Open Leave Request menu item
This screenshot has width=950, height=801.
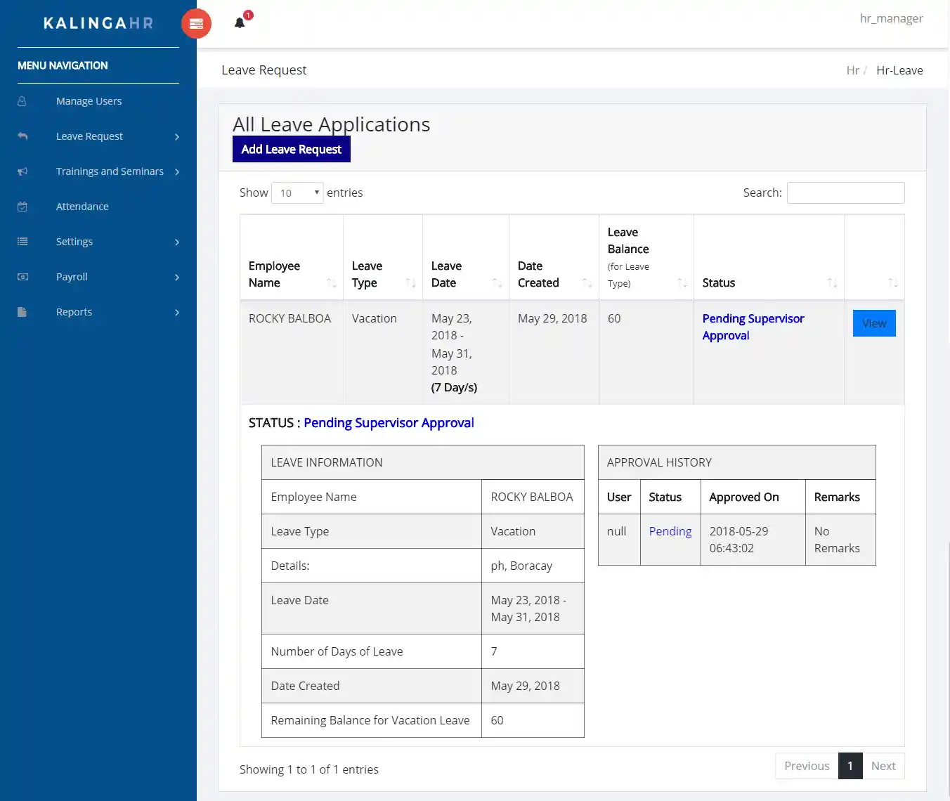point(89,136)
